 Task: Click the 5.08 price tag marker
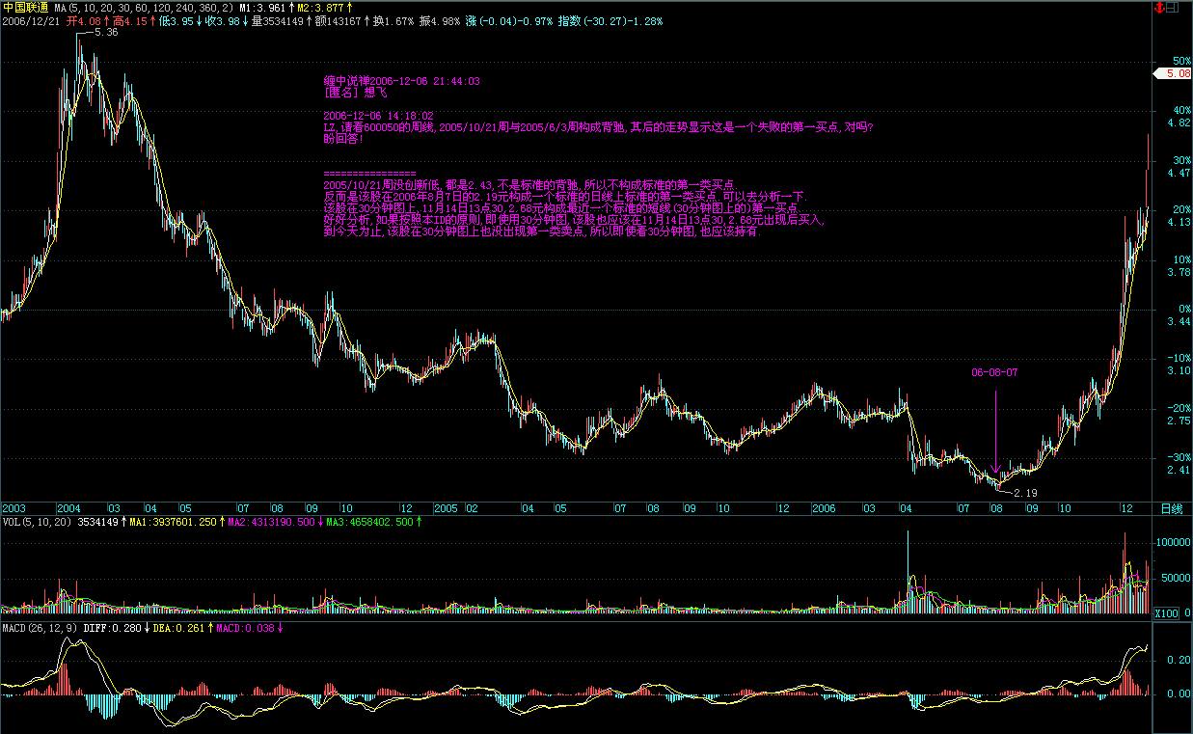click(x=1174, y=73)
